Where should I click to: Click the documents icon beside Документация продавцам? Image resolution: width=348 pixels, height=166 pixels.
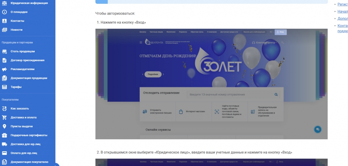pos(4,78)
